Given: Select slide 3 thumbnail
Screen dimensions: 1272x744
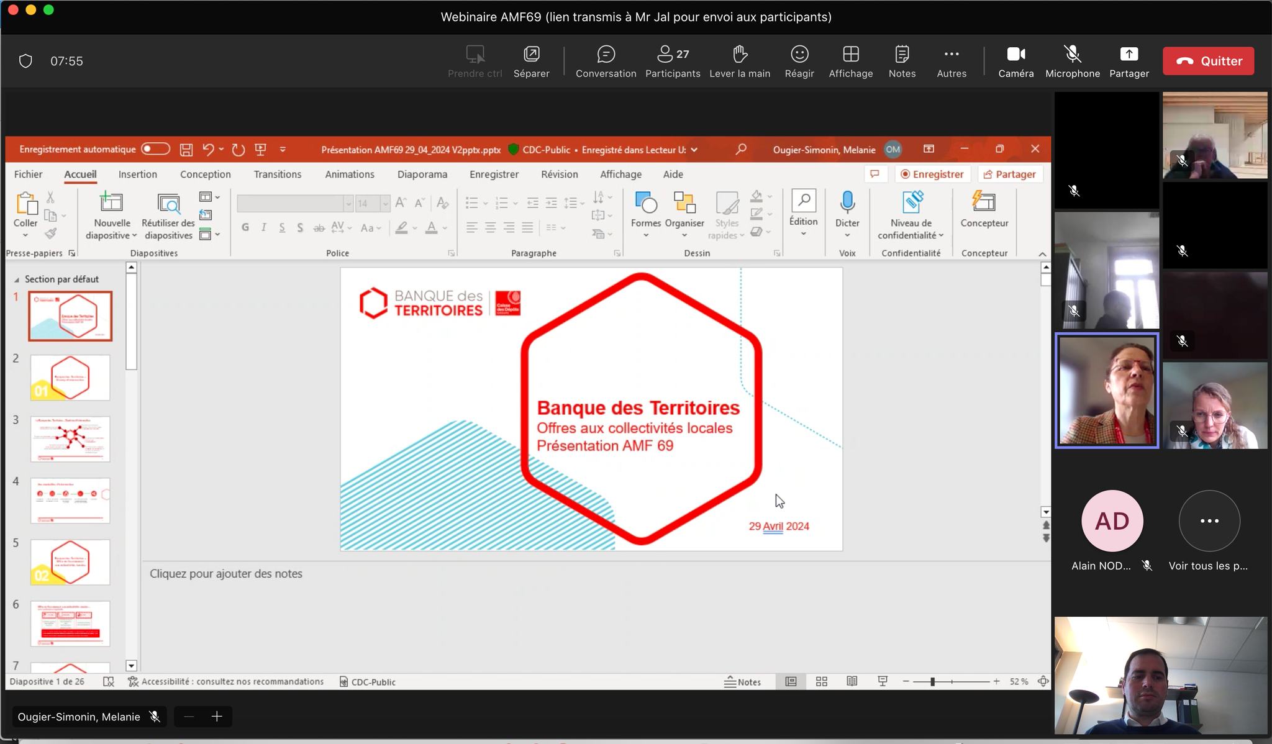Looking at the screenshot, I should (x=70, y=439).
